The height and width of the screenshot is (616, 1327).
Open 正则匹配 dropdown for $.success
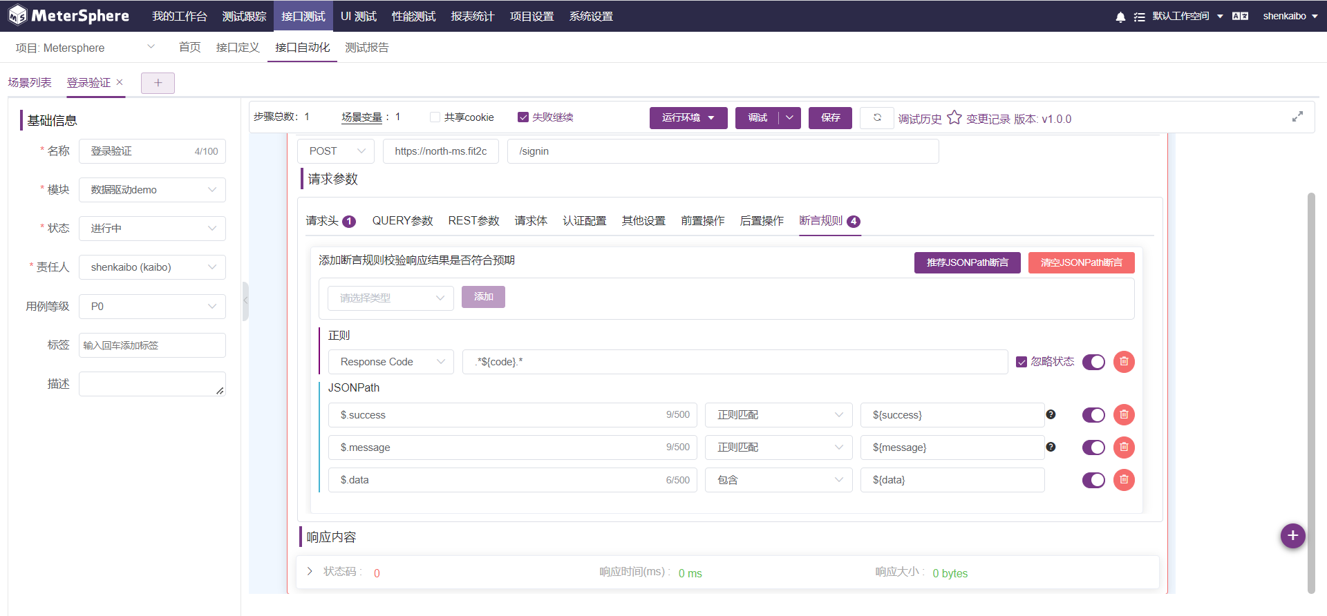(x=779, y=415)
